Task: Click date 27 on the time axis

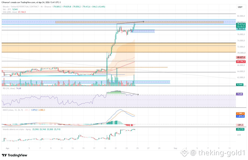Action: [148, 148]
